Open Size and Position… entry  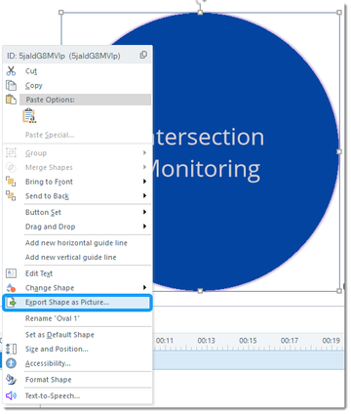click(x=77, y=349)
